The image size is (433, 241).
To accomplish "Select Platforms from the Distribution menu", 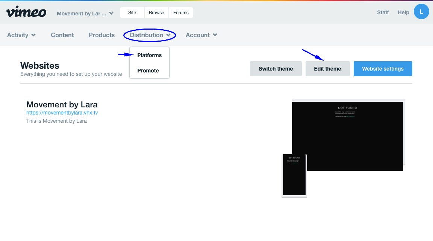I will pos(149,55).
